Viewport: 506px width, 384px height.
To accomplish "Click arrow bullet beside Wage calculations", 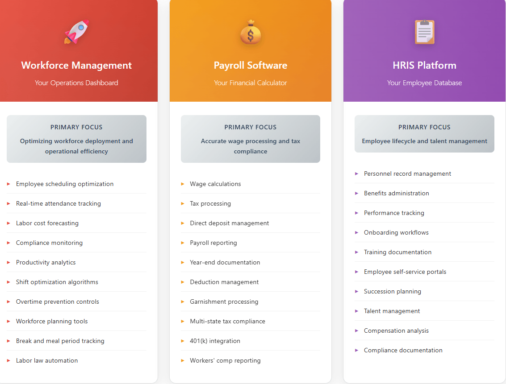I will 183,184.
